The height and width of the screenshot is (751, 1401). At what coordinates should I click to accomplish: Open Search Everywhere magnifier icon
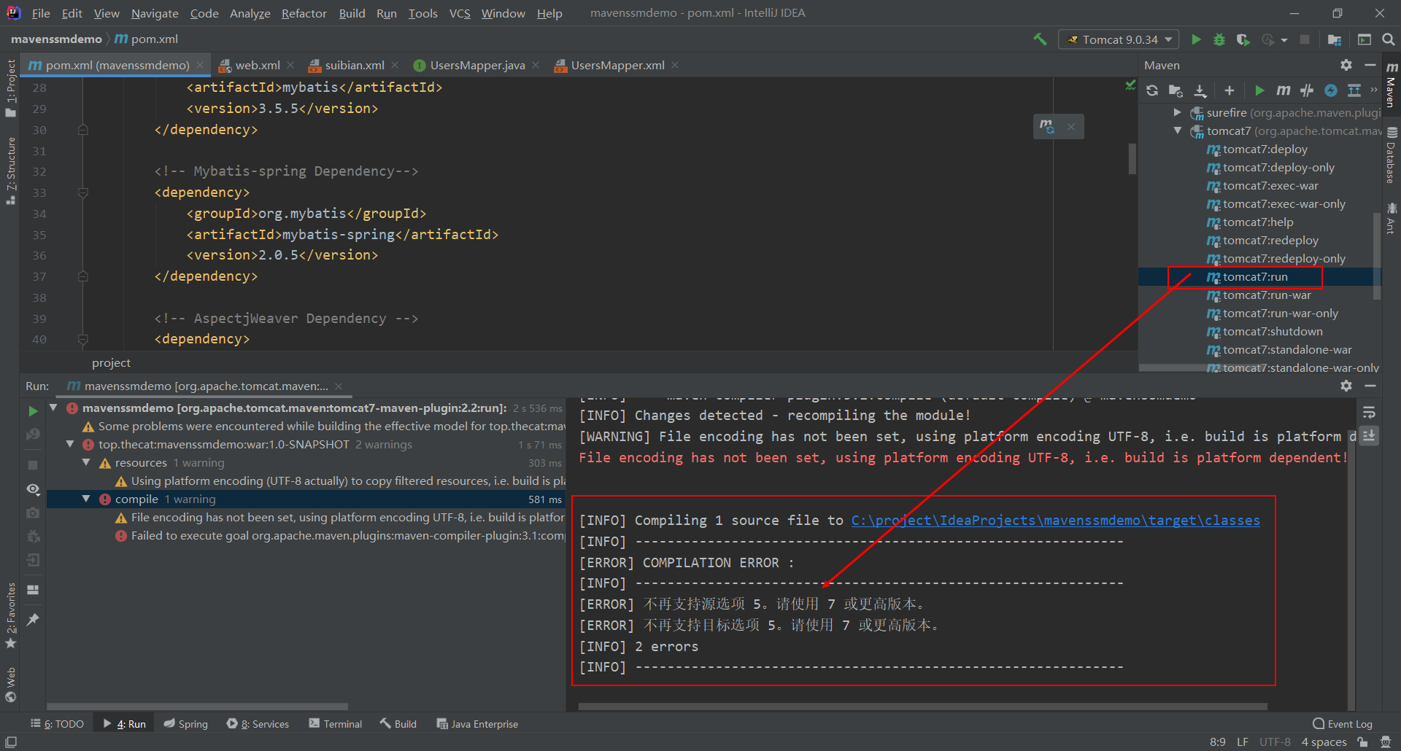1388,39
